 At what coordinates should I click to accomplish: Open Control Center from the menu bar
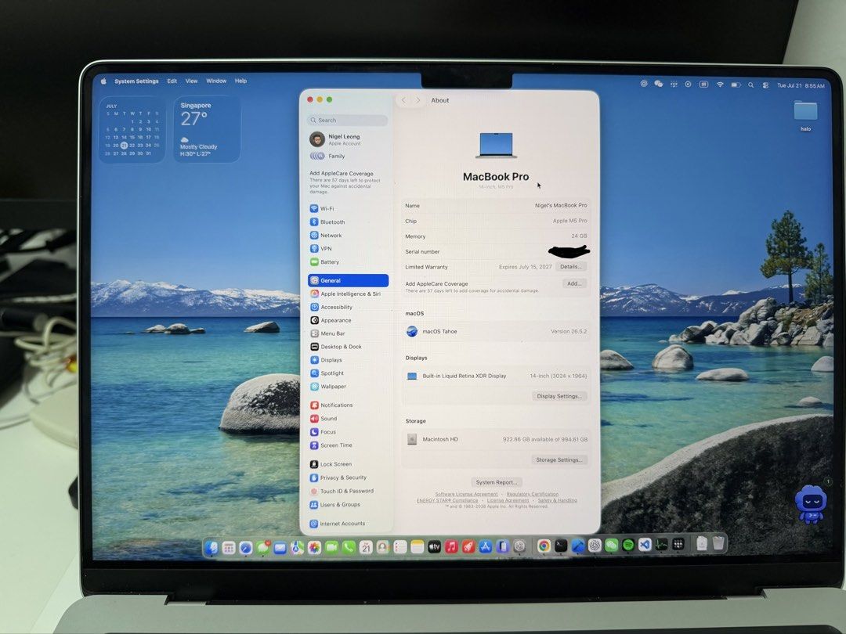pos(765,85)
